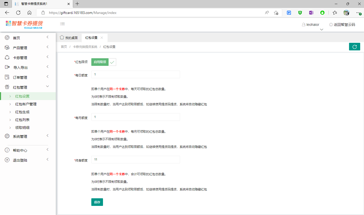Switch to the 我的桌面 tab
Image resolution: width=364 pixels, height=215 pixels.
(69, 38)
